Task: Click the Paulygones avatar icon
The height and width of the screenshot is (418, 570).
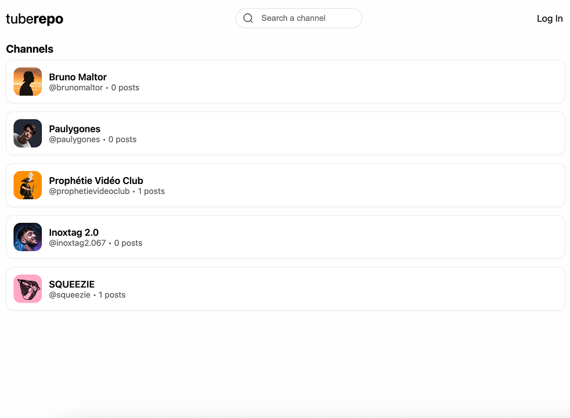Action: pyautogui.click(x=27, y=133)
